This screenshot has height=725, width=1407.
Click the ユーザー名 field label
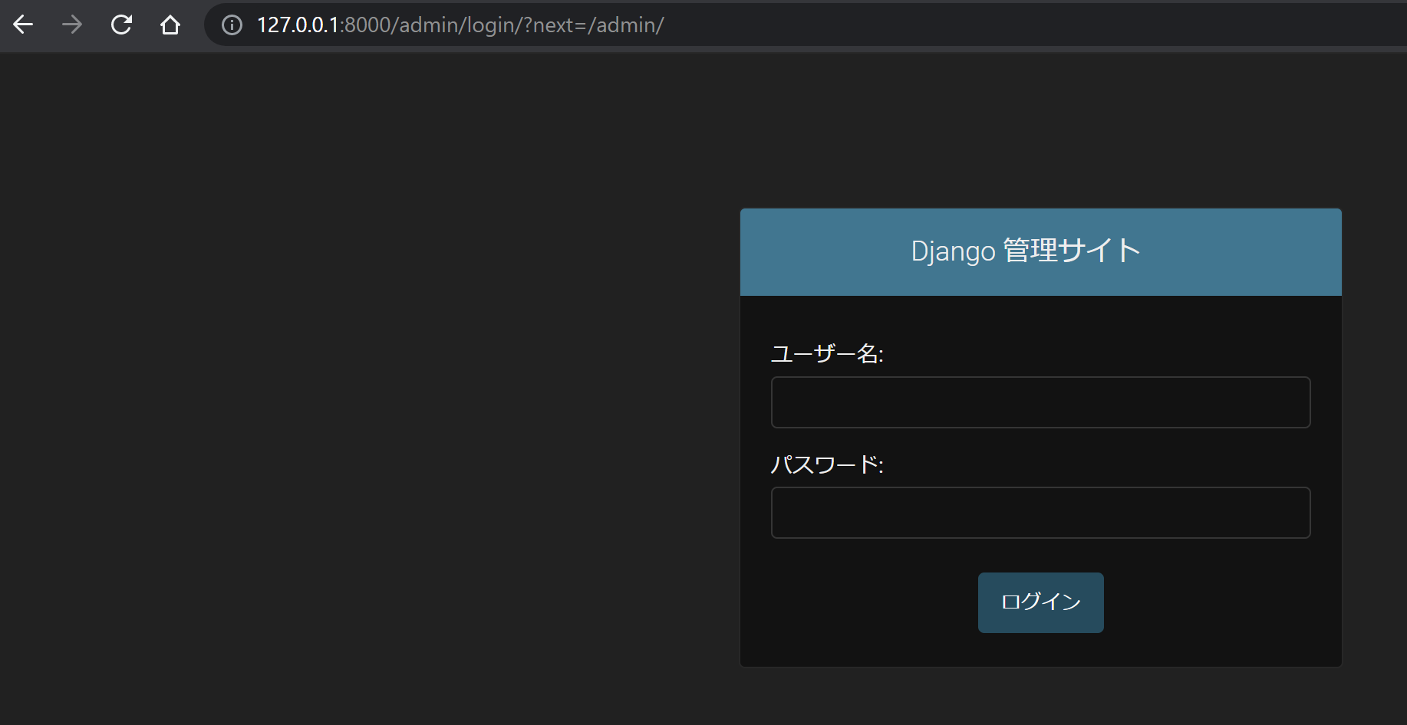pyautogui.click(x=826, y=354)
